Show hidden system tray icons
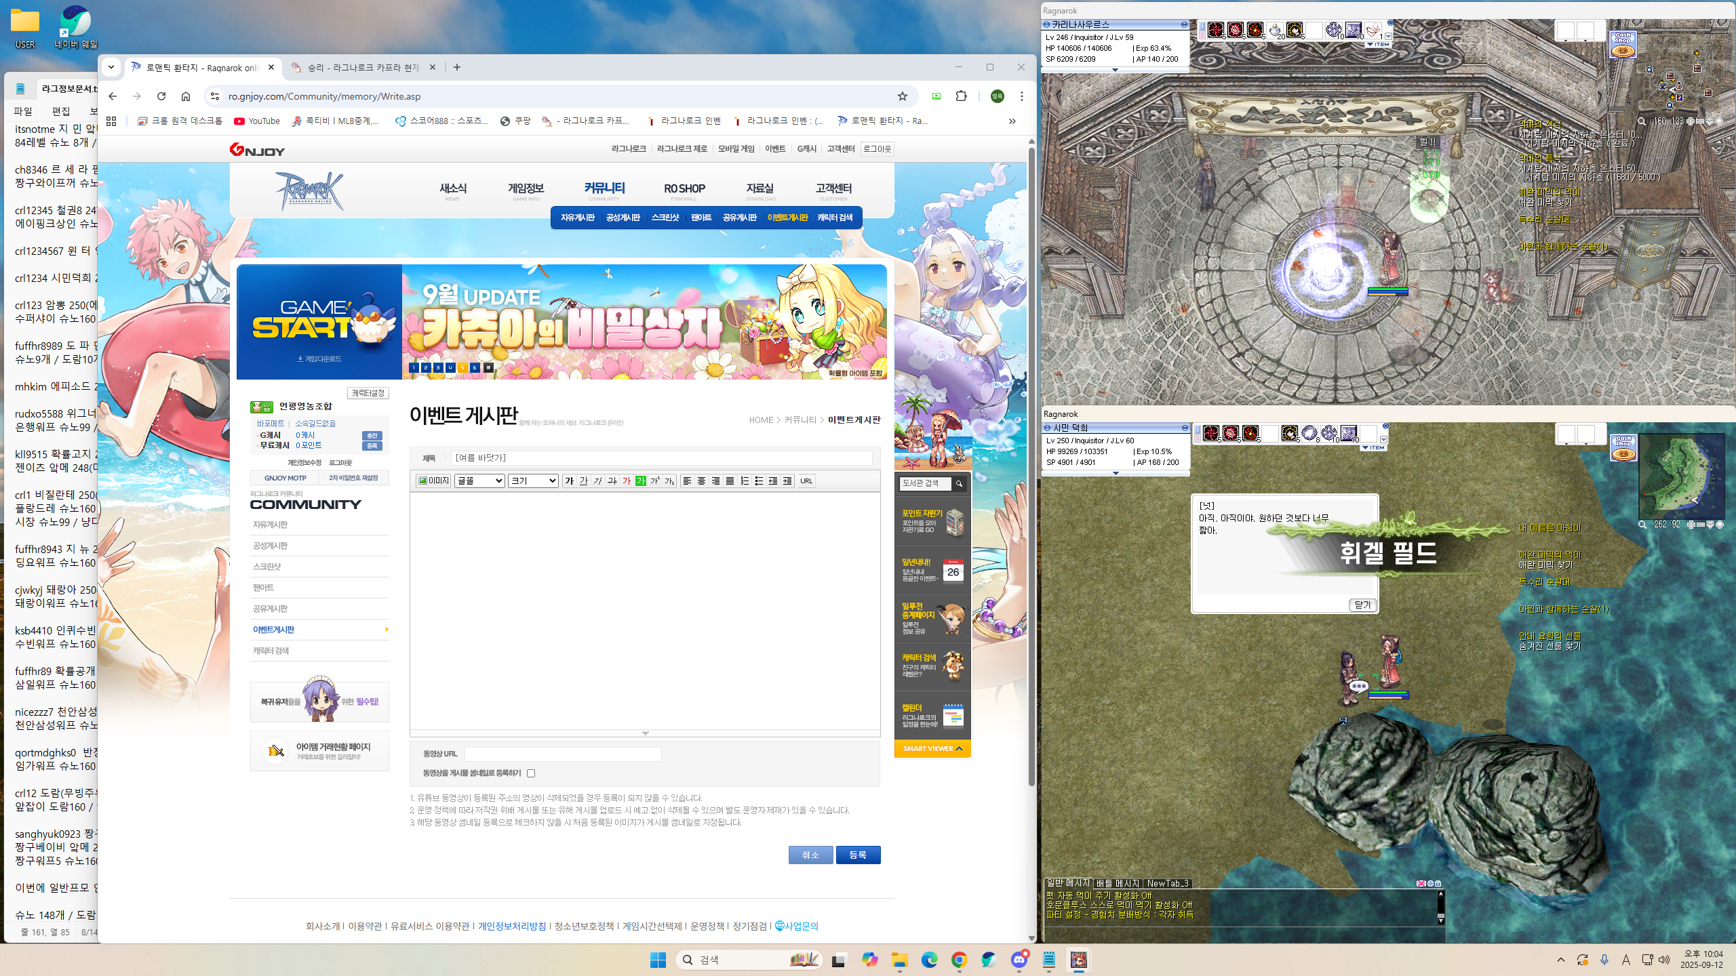The image size is (1736, 976). 1560,960
